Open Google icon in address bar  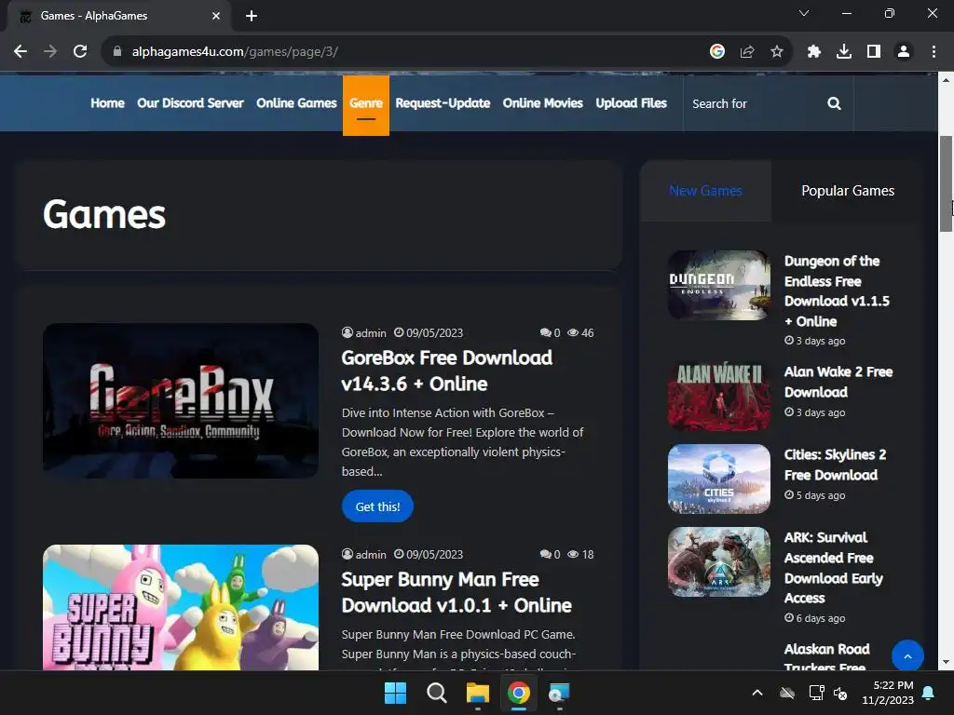pos(717,52)
